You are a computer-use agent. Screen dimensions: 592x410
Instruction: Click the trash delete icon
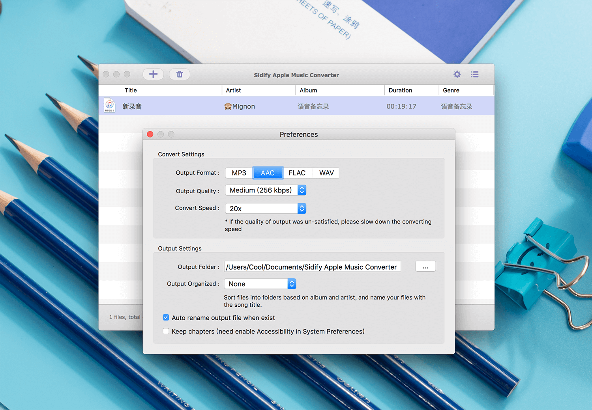pos(180,74)
